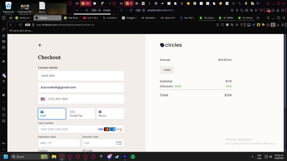
Task: Click the tab search magnifier icon
Action: tap(268, 18)
